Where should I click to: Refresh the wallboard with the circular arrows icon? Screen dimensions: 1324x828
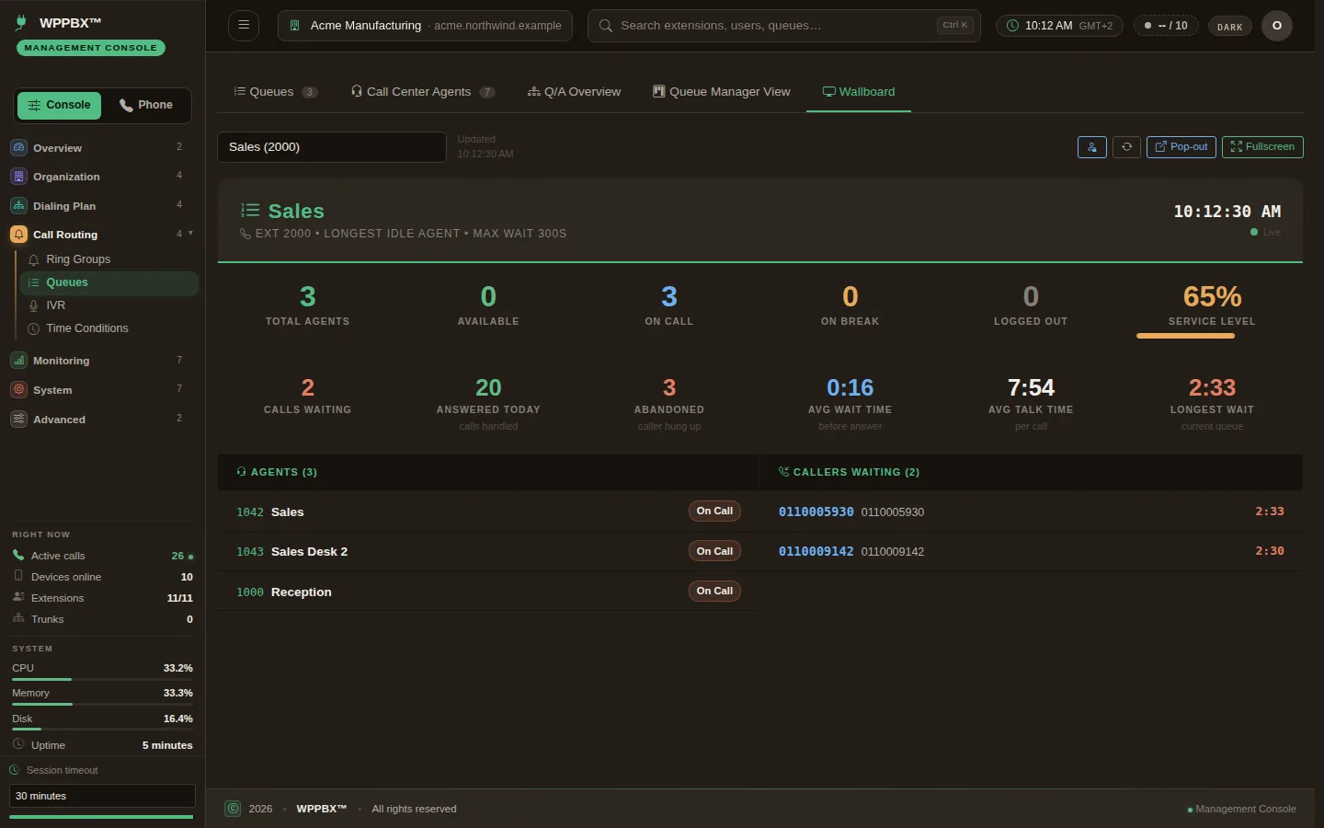click(x=1127, y=147)
